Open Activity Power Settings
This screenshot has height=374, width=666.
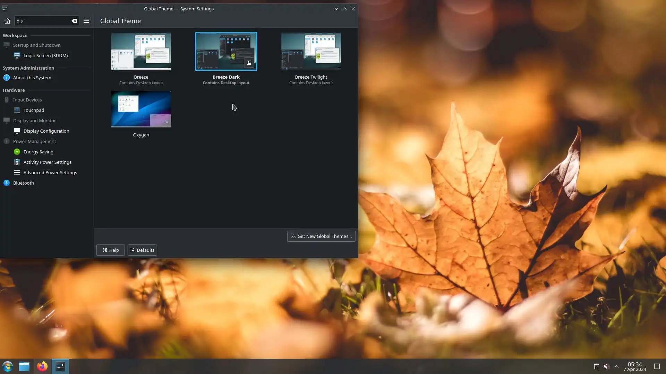47,162
